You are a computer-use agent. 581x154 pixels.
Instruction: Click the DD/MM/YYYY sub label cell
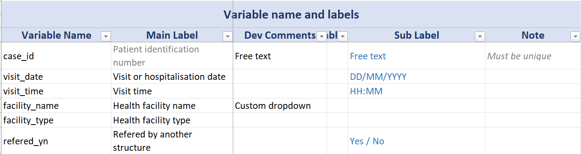coord(417,77)
